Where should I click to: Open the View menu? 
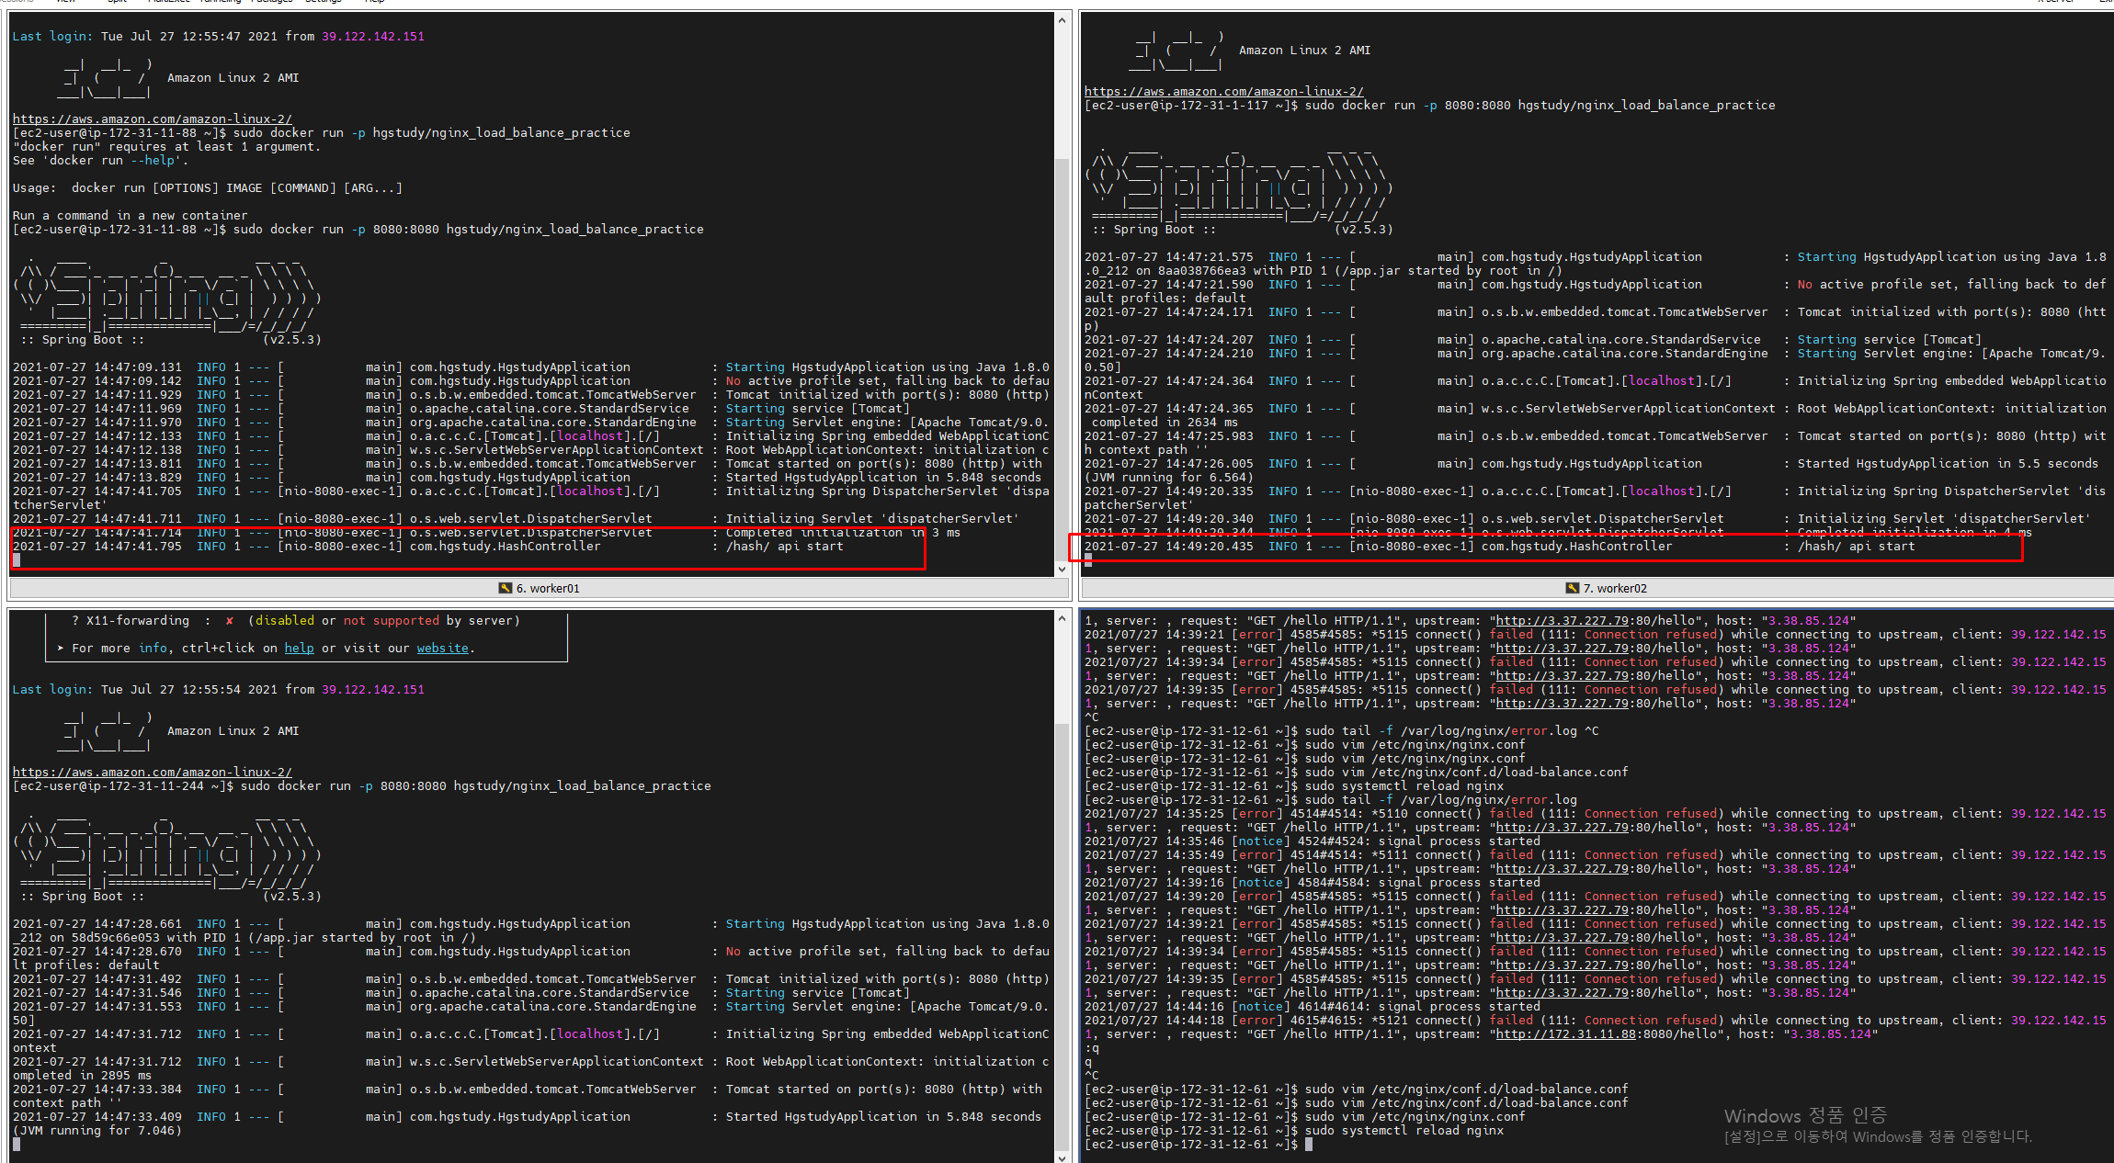click(64, 3)
